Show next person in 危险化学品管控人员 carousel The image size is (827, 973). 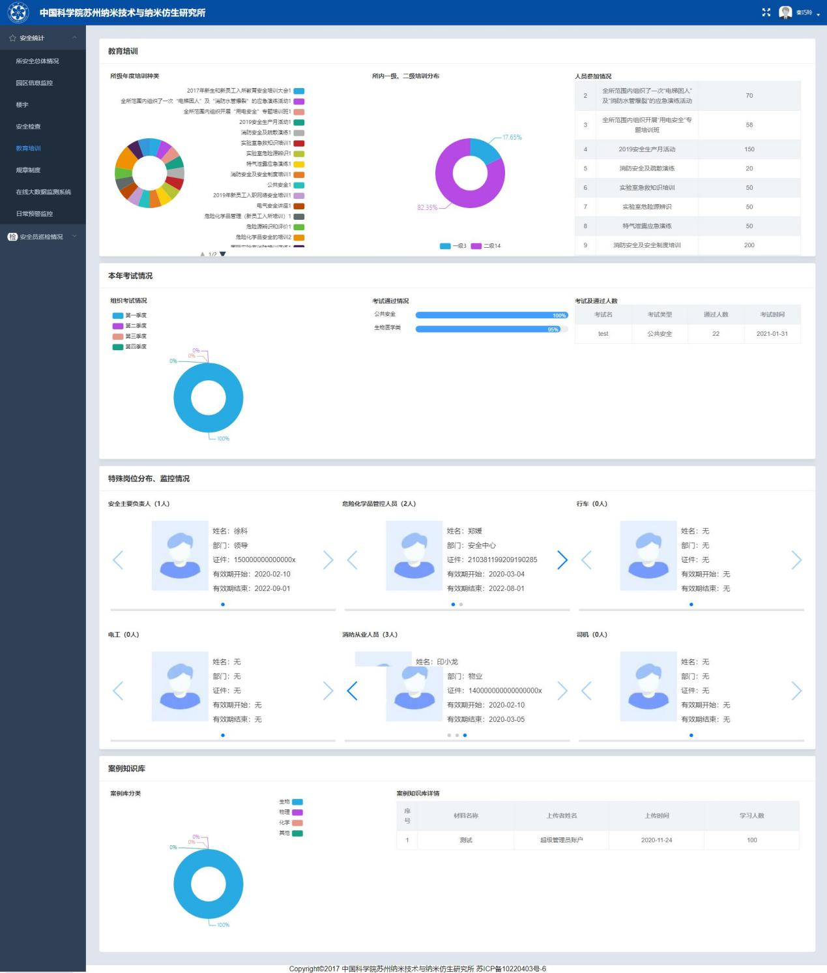(562, 560)
